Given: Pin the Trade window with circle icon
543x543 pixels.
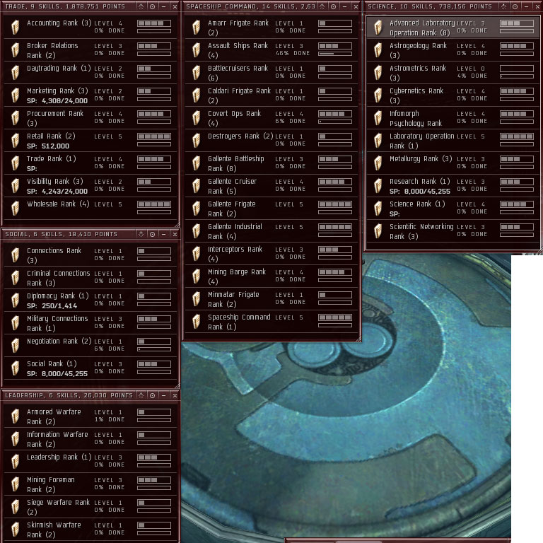Looking at the screenshot, I should 152,6.
